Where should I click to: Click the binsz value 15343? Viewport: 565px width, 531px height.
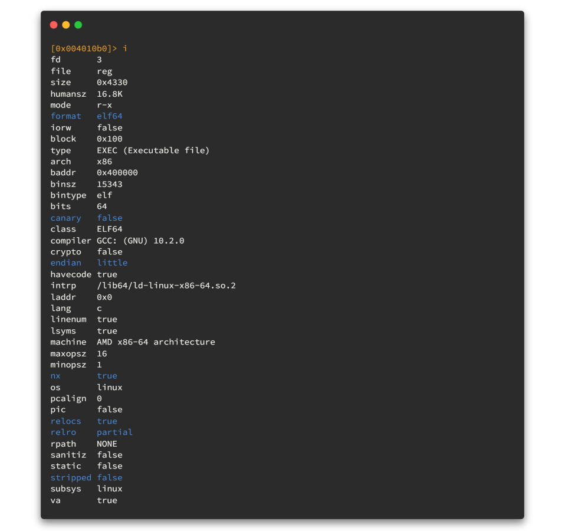110,184
